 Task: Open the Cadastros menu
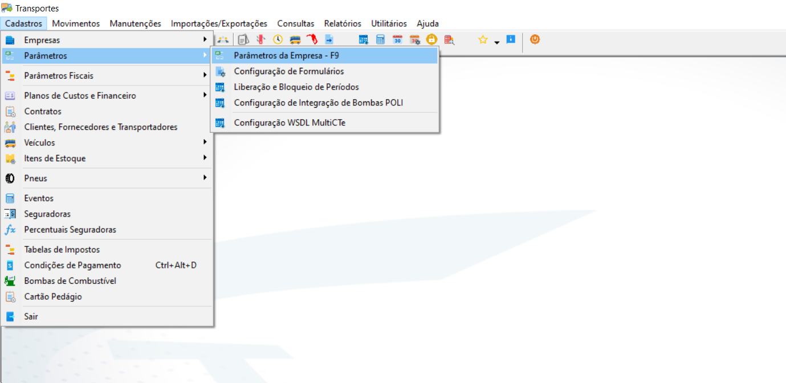(24, 23)
